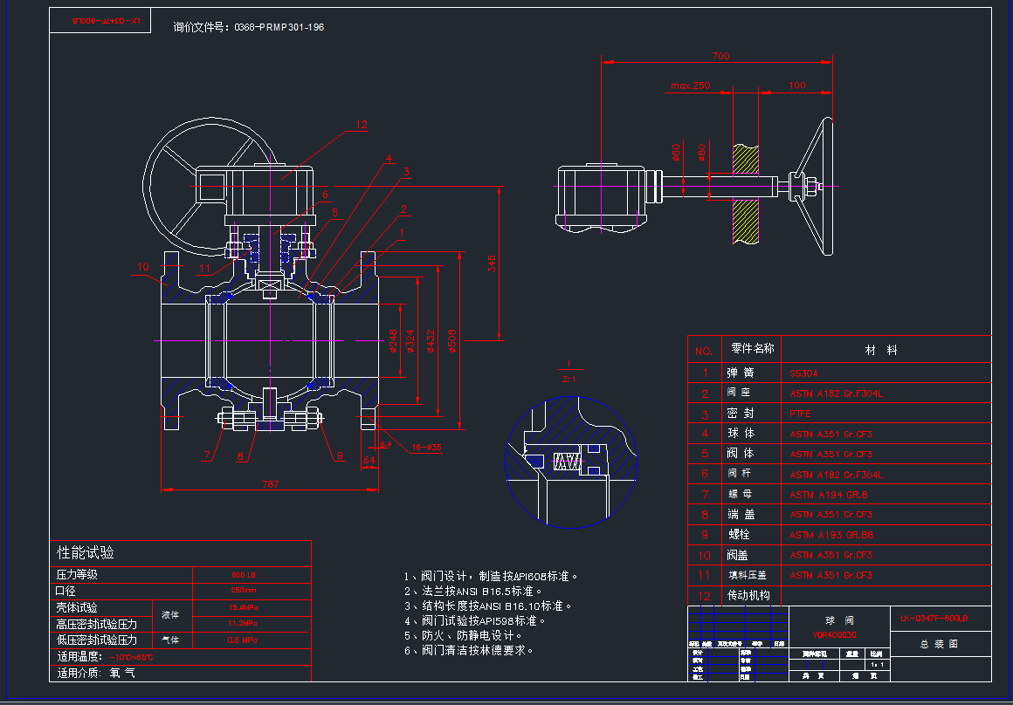Click the 材料 column header in parts list
Screen dimensions: 1013x705
click(x=880, y=350)
